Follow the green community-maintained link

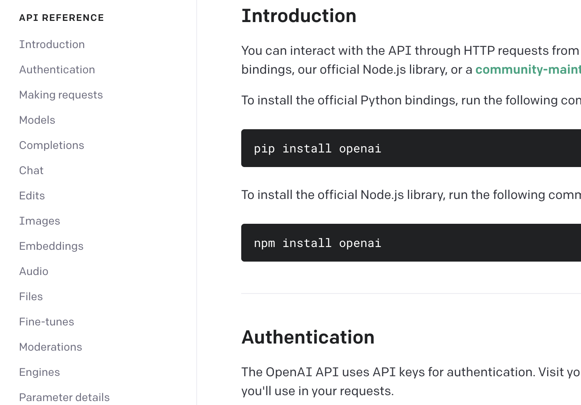[528, 70]
